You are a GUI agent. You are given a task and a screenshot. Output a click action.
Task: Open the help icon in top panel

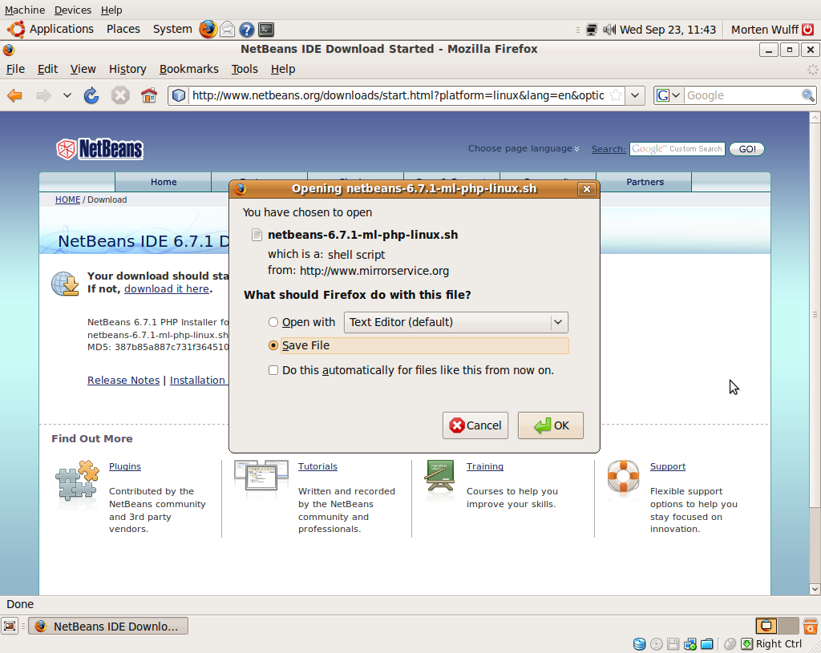tap(247, 30)
